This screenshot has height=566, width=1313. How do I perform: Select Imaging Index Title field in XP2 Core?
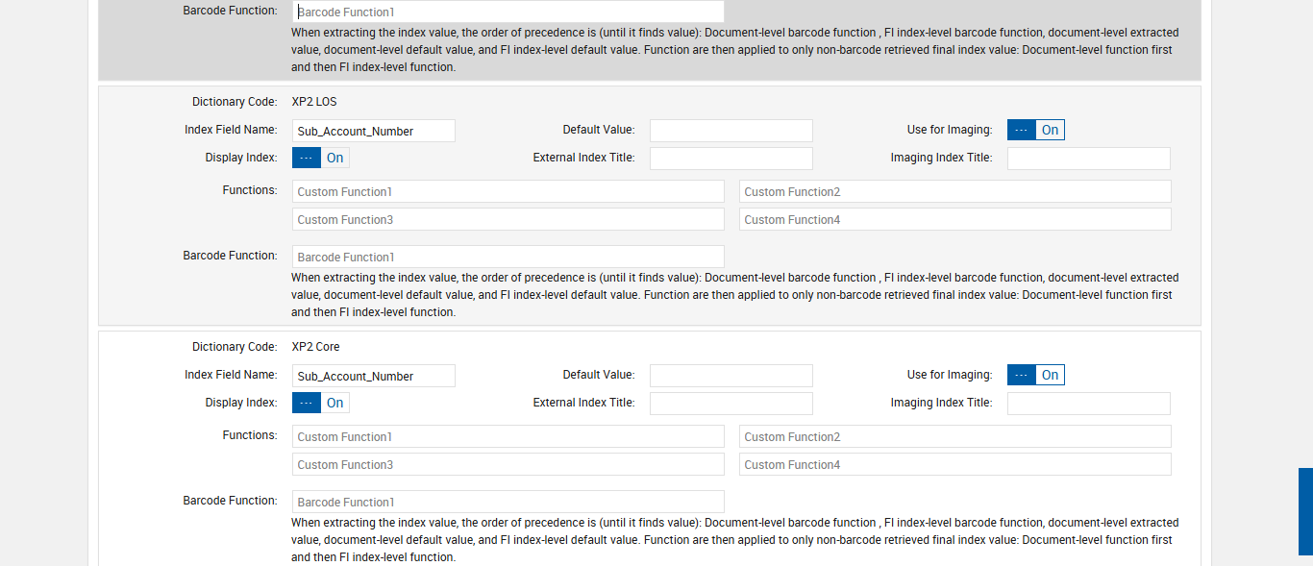[x=1088, y=404]
